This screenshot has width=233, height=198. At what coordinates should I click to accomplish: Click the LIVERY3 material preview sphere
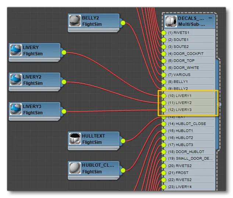16,109
